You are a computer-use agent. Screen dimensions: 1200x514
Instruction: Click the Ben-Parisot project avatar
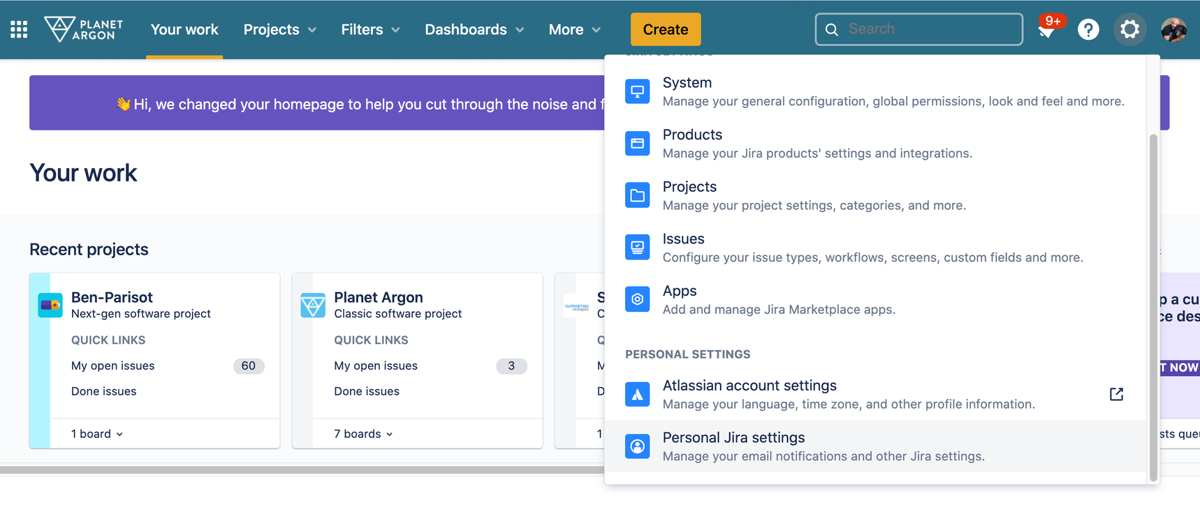(50, 305)
